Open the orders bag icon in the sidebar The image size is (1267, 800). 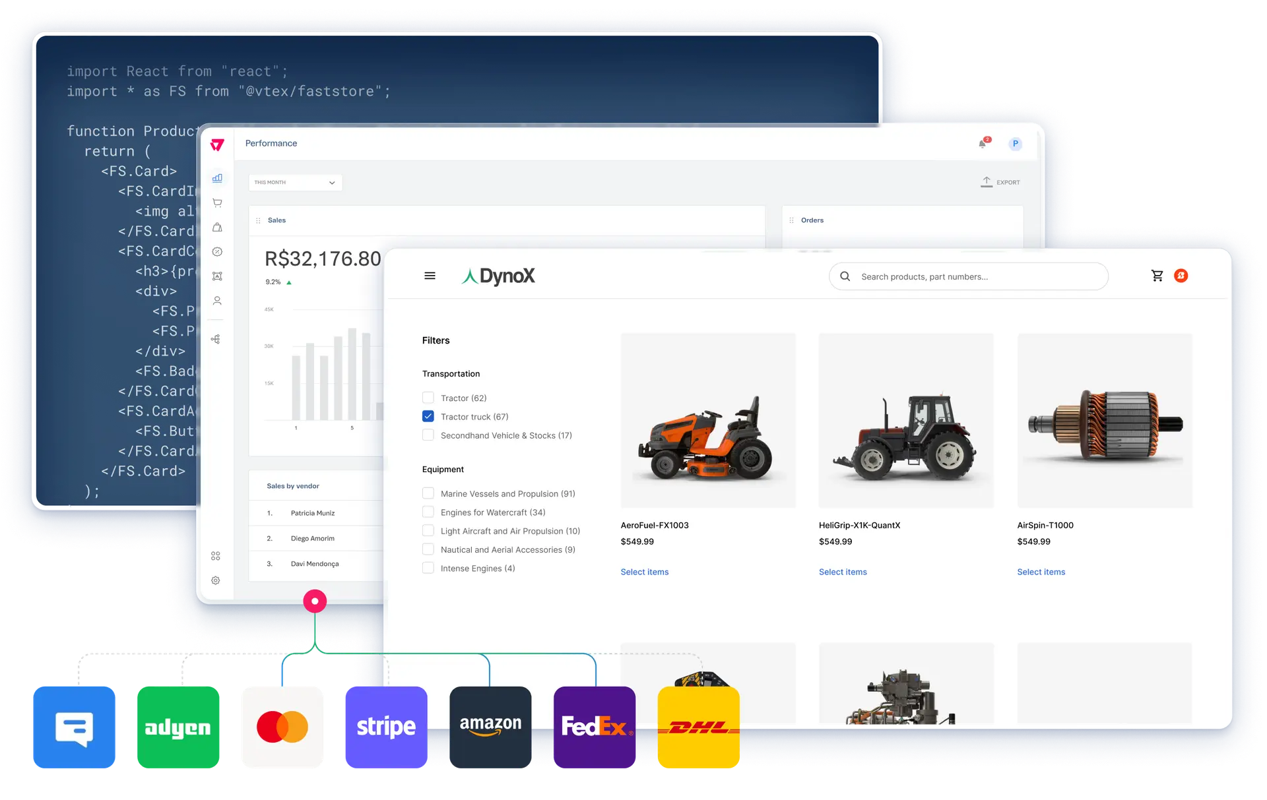point(216,227)
